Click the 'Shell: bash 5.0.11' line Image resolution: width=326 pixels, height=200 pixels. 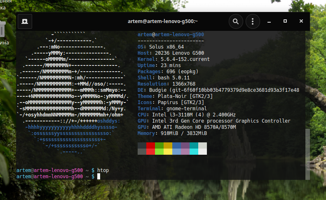coord(164,78)
